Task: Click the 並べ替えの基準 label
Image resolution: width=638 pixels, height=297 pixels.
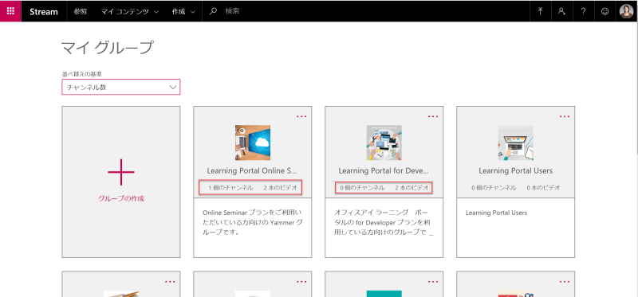Action: [x=81, y=74]
